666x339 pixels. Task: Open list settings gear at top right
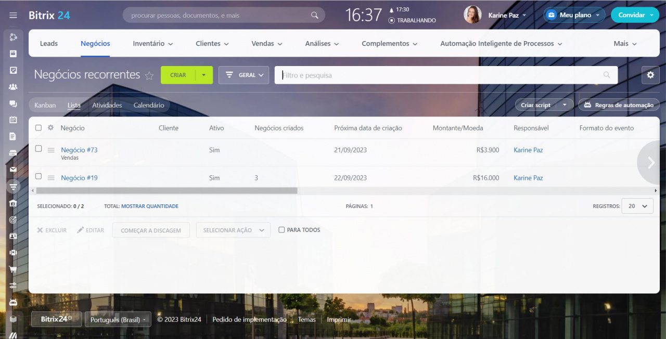pyautogui.click(x=650, y=75)
